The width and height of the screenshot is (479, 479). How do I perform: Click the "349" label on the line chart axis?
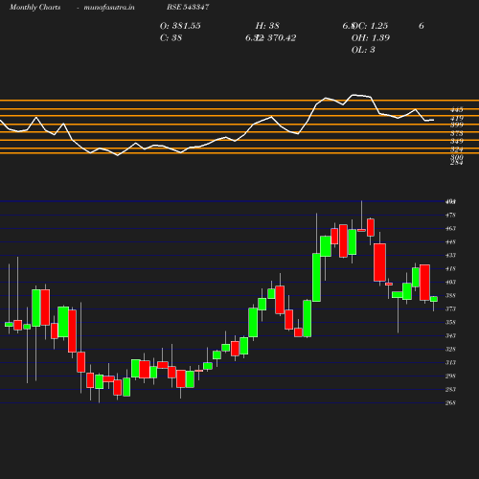click(x=457, y=141)
